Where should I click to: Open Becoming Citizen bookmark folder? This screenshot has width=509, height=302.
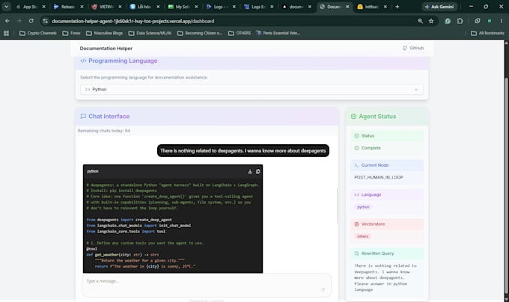200,33
